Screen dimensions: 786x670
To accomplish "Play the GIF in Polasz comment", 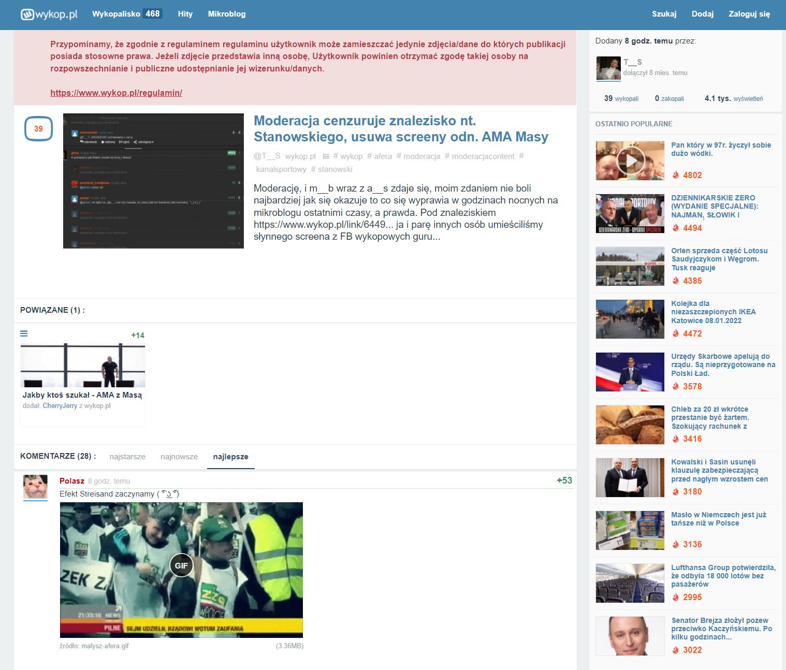I will pyautogui.click(x=181, y=565).
